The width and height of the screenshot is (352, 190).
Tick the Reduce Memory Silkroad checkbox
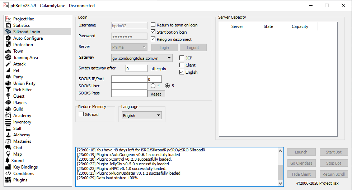coord(81,115)
